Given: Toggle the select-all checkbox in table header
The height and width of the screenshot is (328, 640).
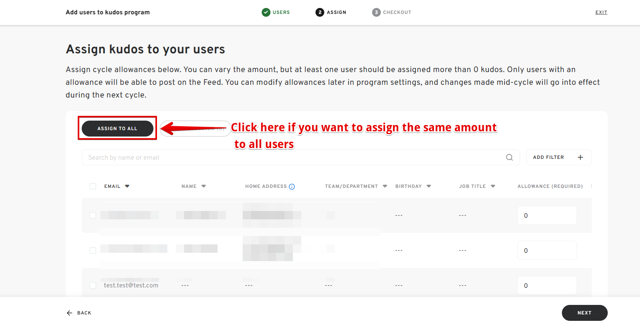Looking at the screenshot, I should [x=93, y=186].
